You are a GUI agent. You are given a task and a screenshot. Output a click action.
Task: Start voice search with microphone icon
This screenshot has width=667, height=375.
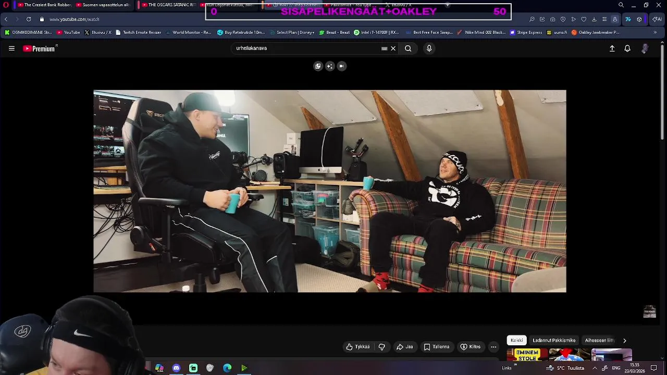click(429, 48)
